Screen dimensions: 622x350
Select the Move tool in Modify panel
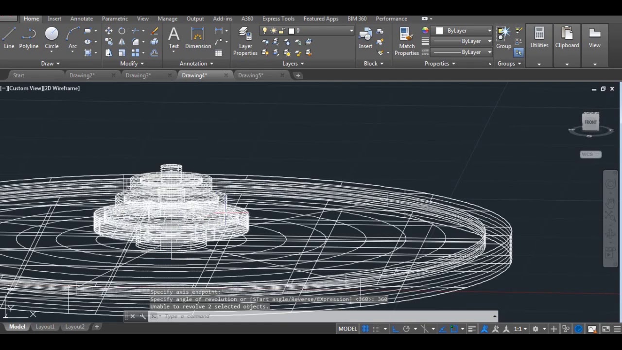tap(109, 31)
